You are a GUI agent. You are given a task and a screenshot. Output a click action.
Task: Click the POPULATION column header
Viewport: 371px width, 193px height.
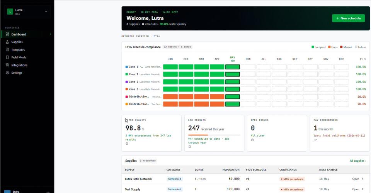click(231, 169)
